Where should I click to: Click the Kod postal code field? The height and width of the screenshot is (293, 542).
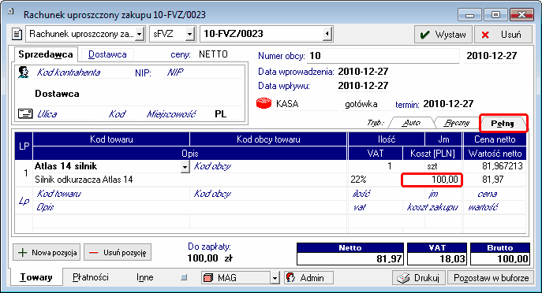pyautogui.click(x=123, y=114)
